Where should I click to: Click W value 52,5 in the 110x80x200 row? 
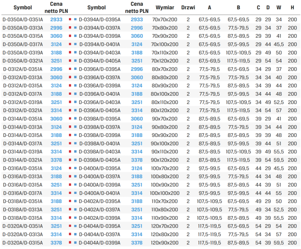point(279,209)
